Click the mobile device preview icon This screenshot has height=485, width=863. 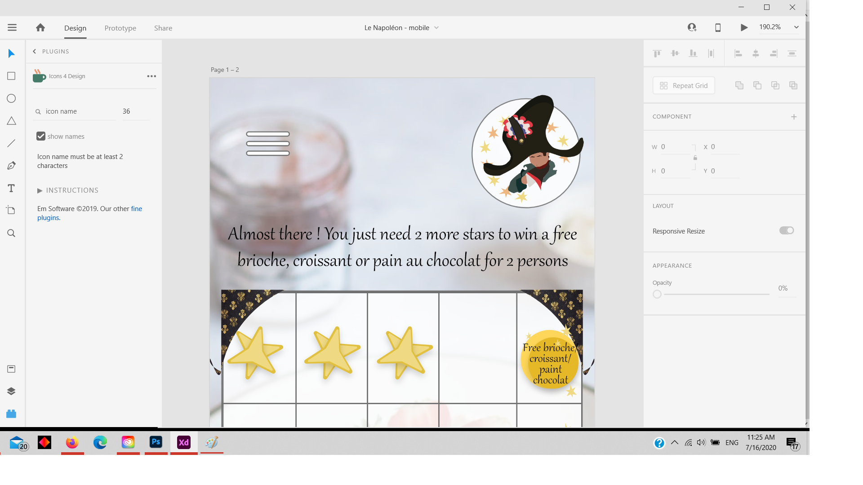click(718, 28)
